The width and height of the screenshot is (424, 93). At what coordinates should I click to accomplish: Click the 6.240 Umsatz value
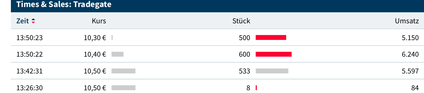410,54
